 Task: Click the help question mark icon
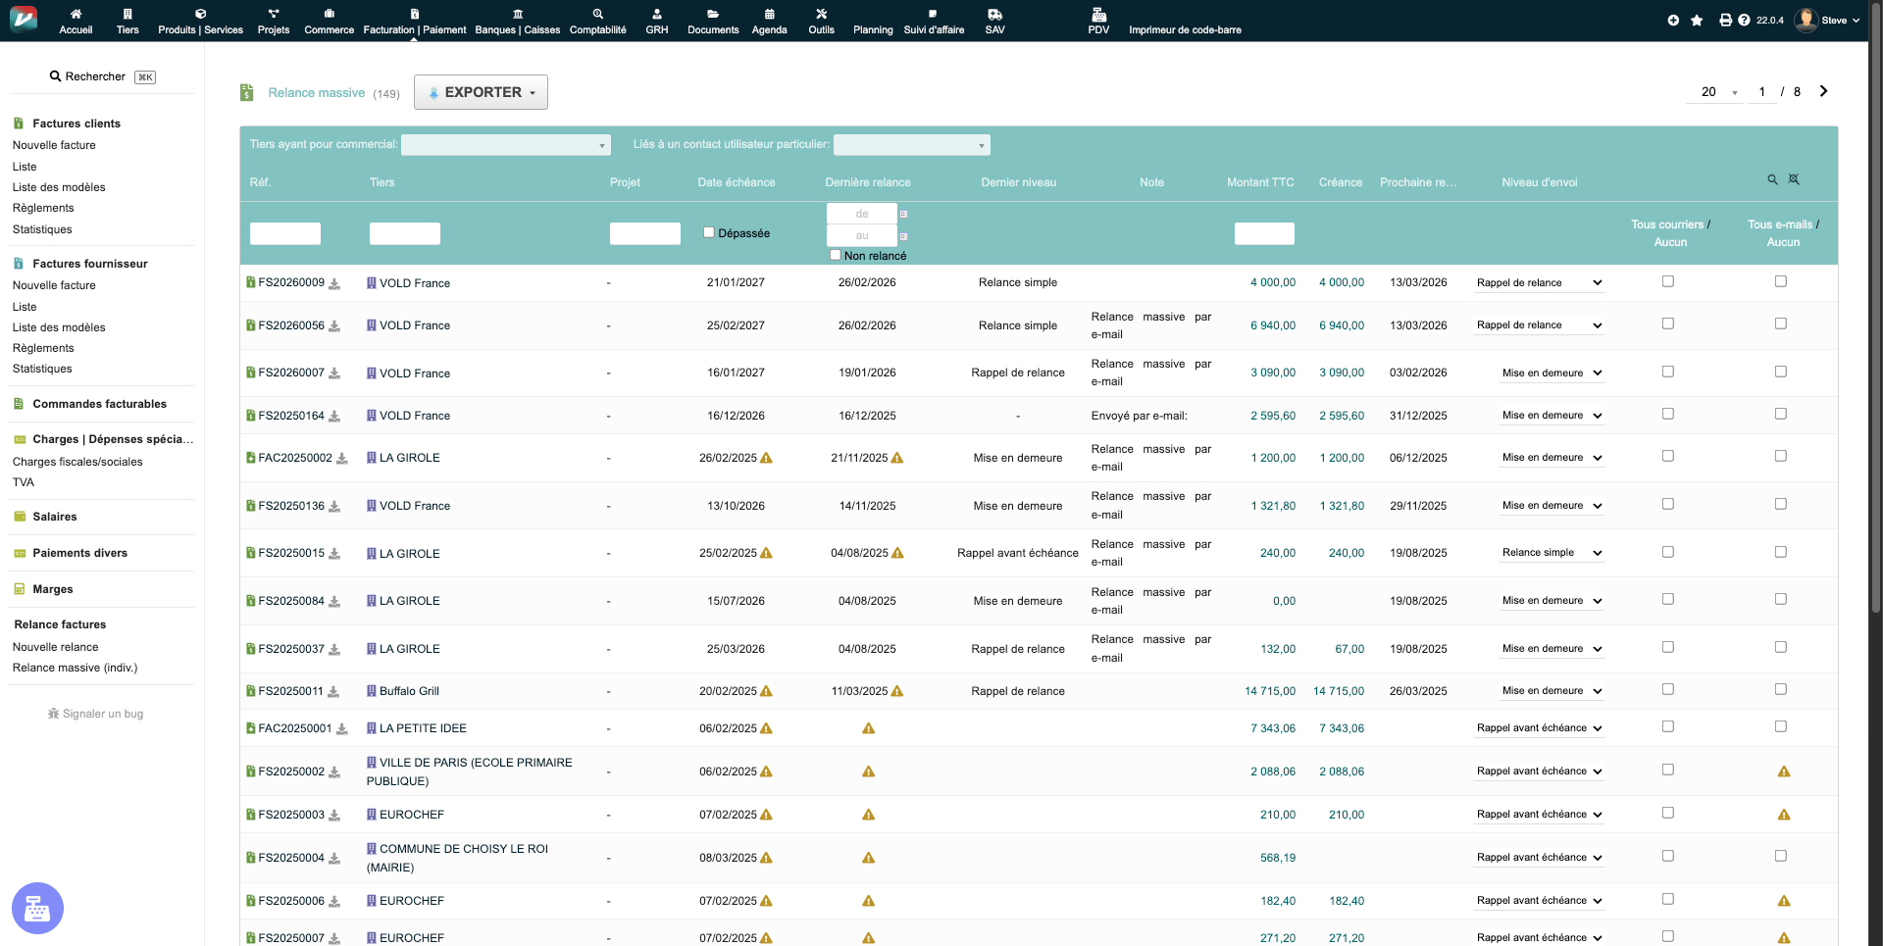click(x=1744, y=21)
